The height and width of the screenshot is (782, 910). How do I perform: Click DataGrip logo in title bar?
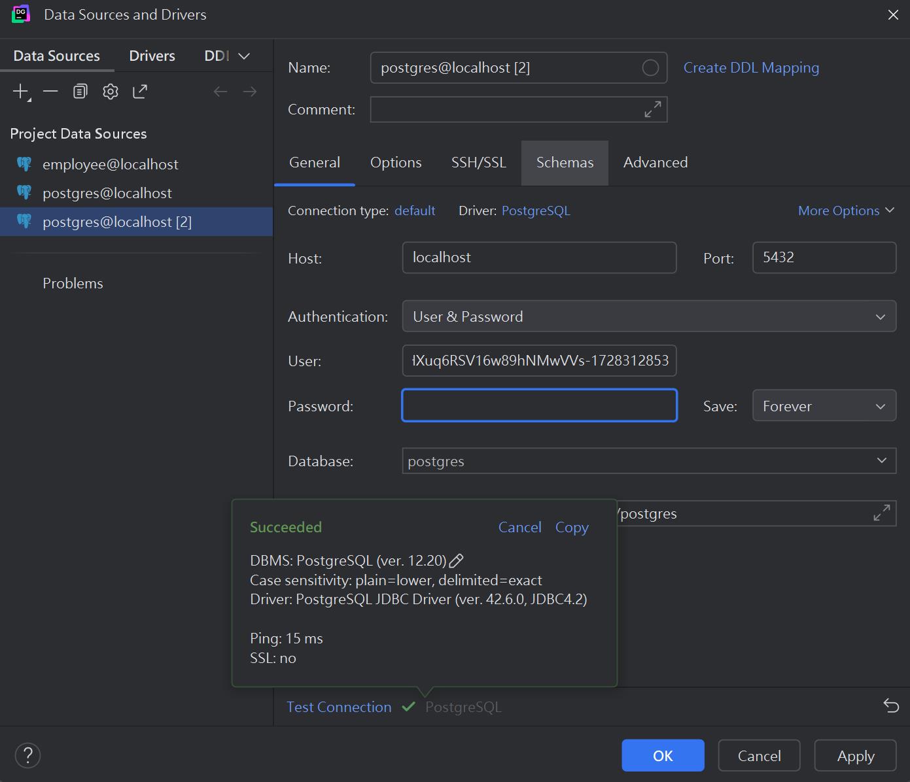[x=21, y=14]
